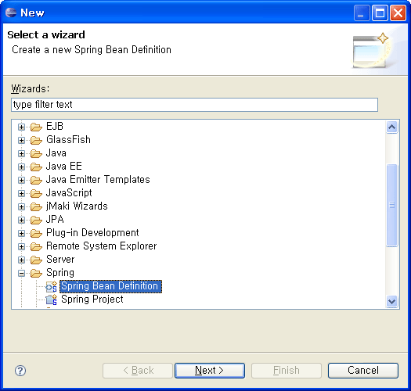Click the Next button
411x391 pixels.
point(210,371)
